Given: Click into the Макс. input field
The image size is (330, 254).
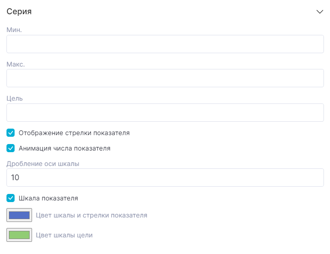Looking at the screenshot, I should tap(165, 78).
